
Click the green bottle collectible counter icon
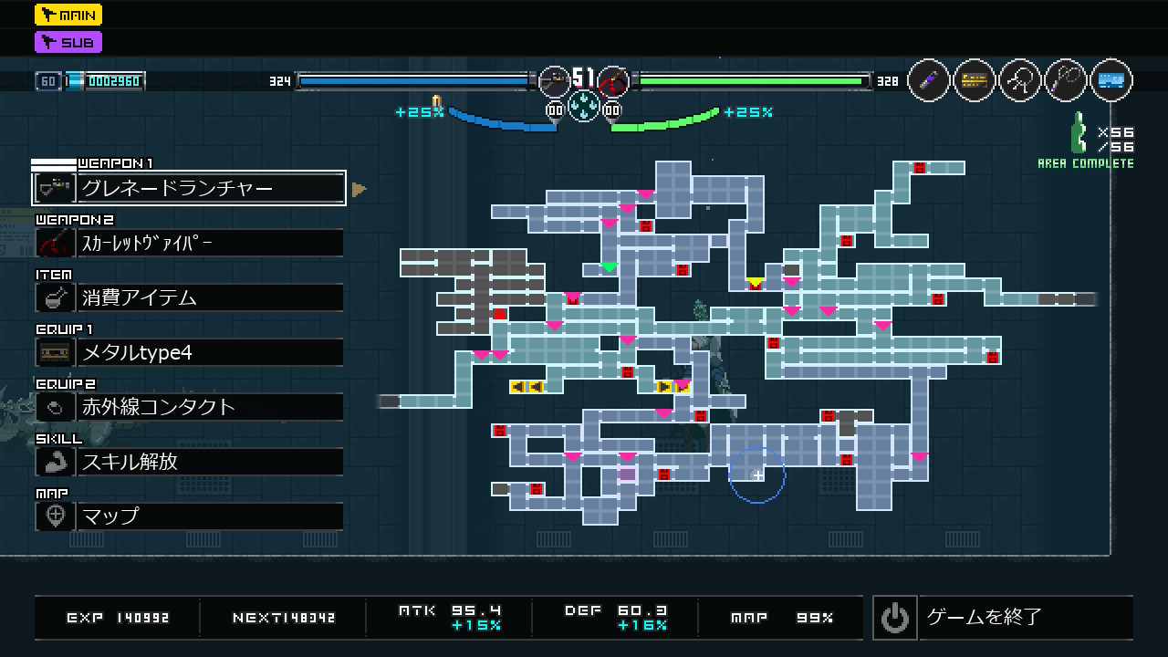(x=1079, y=134)
